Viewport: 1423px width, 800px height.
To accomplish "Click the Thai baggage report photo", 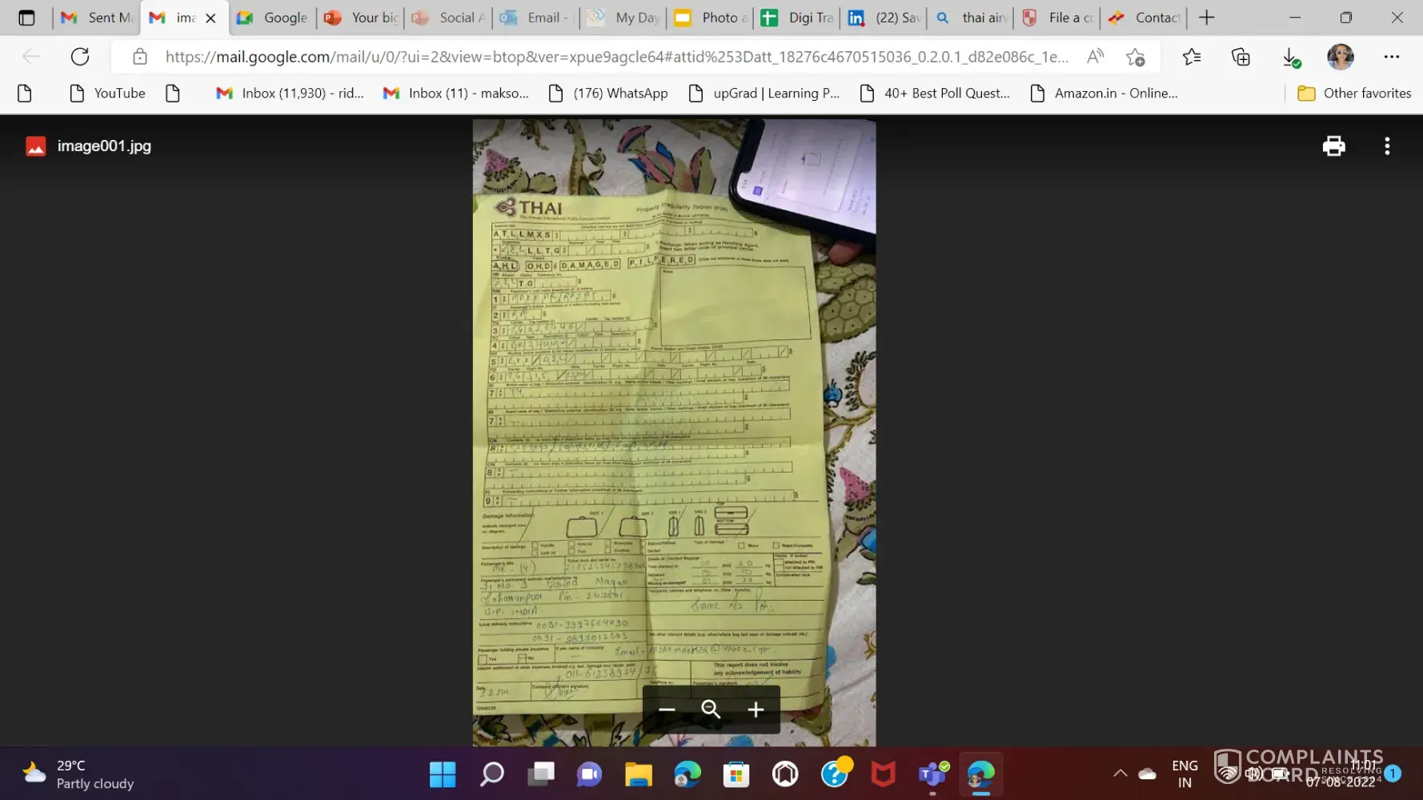I will [674, 433].
